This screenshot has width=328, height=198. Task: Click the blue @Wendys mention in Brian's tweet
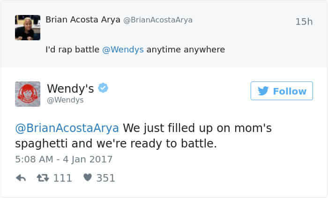[x=123, y=49]
